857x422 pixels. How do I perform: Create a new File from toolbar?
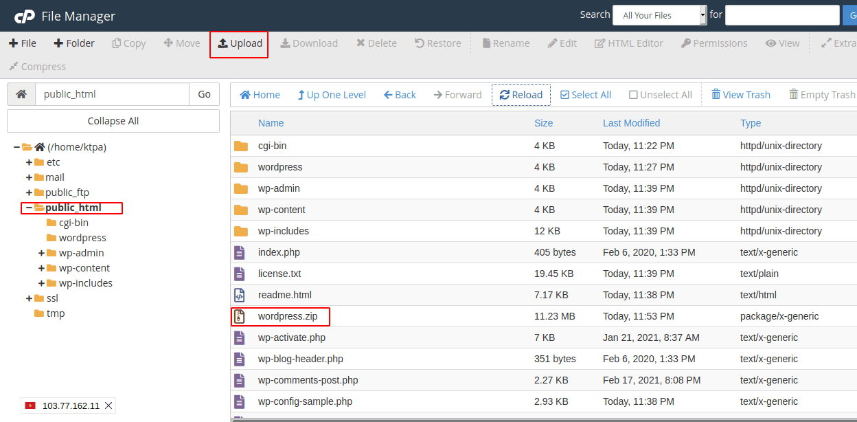click(x=23, y=43)
